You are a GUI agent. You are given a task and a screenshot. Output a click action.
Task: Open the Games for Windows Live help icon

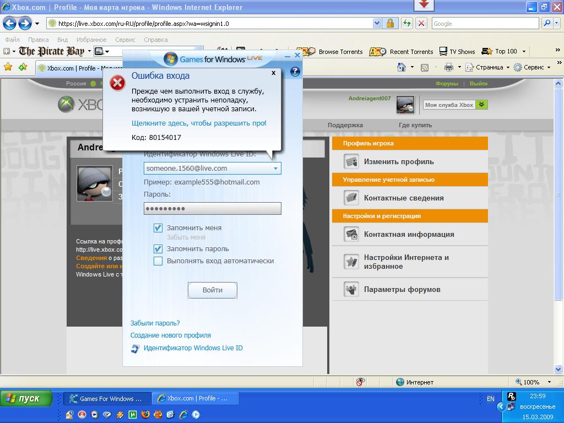(x=295, y=72)
